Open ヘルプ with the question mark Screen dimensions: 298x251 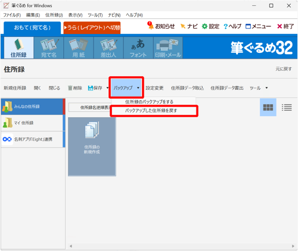[232, 26]
